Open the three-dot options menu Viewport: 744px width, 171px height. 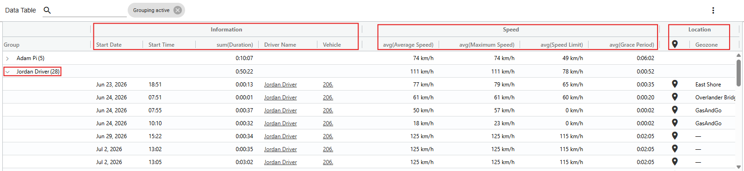click(x=713, y=10)
